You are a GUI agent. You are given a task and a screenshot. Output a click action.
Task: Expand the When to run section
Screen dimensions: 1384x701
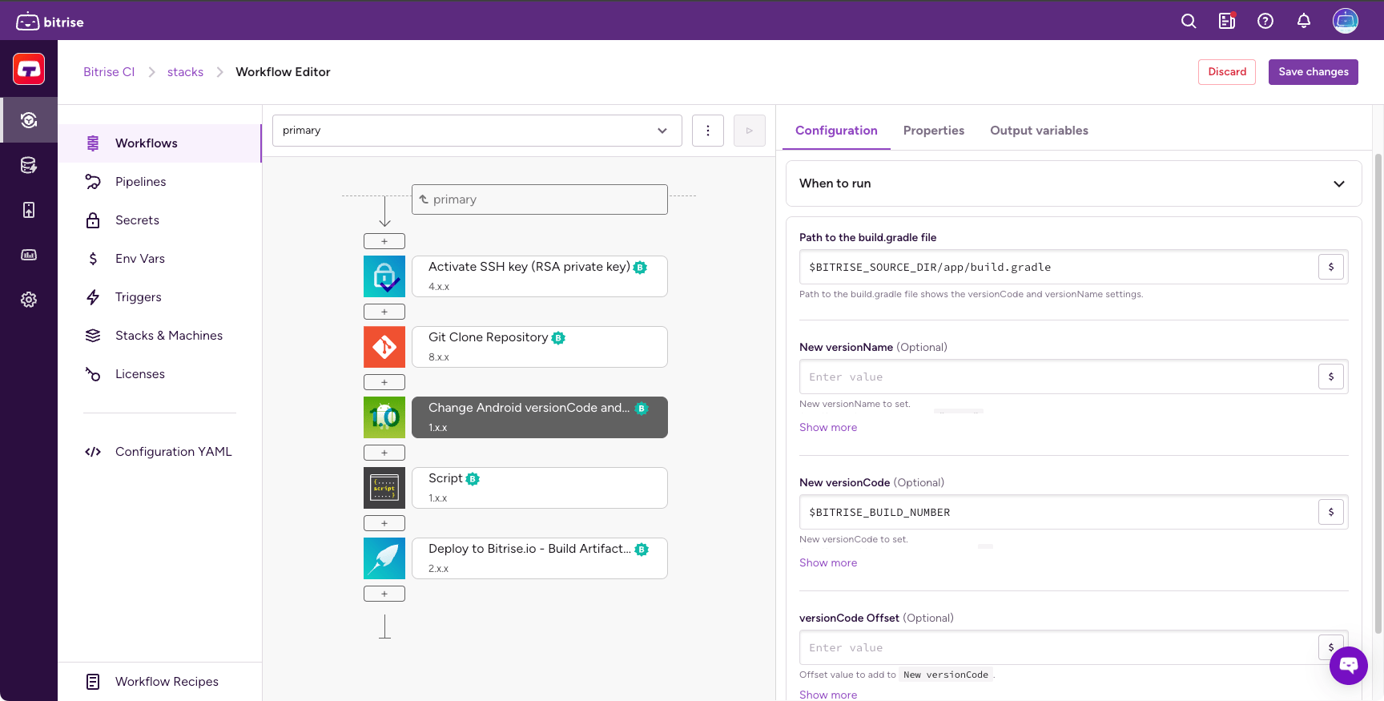tap(1074, 183)
